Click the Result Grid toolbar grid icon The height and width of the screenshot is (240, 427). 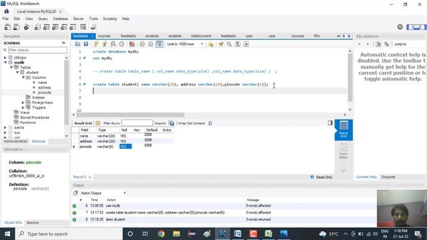[x=98, y=123]
